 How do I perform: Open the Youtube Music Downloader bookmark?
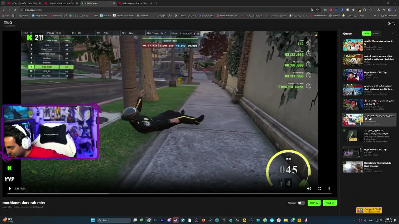(123, 15)
